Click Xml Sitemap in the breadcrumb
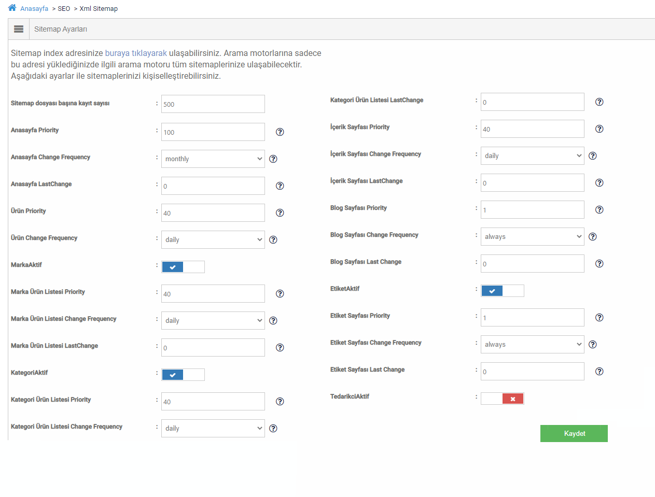This screenshot has height=497, width=655. click(99, 8)
